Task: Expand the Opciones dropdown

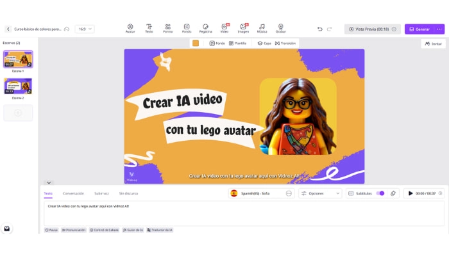Action: (320, 193)
